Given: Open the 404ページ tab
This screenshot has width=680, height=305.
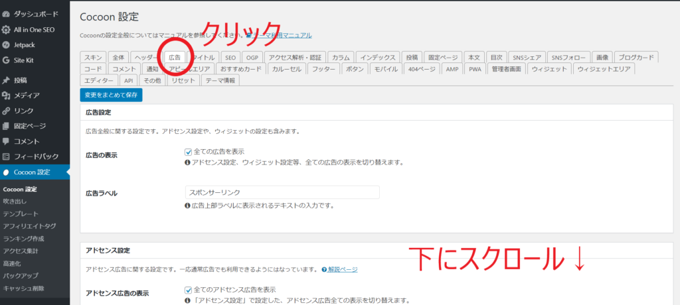Looking at the screenshot, I should 422,70.
